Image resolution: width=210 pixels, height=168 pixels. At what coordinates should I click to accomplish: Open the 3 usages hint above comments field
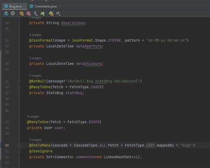[x=35, y=140]
